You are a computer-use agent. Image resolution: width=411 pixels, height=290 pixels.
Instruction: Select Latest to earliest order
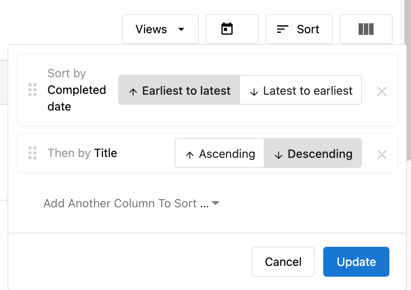pos(301,90)
